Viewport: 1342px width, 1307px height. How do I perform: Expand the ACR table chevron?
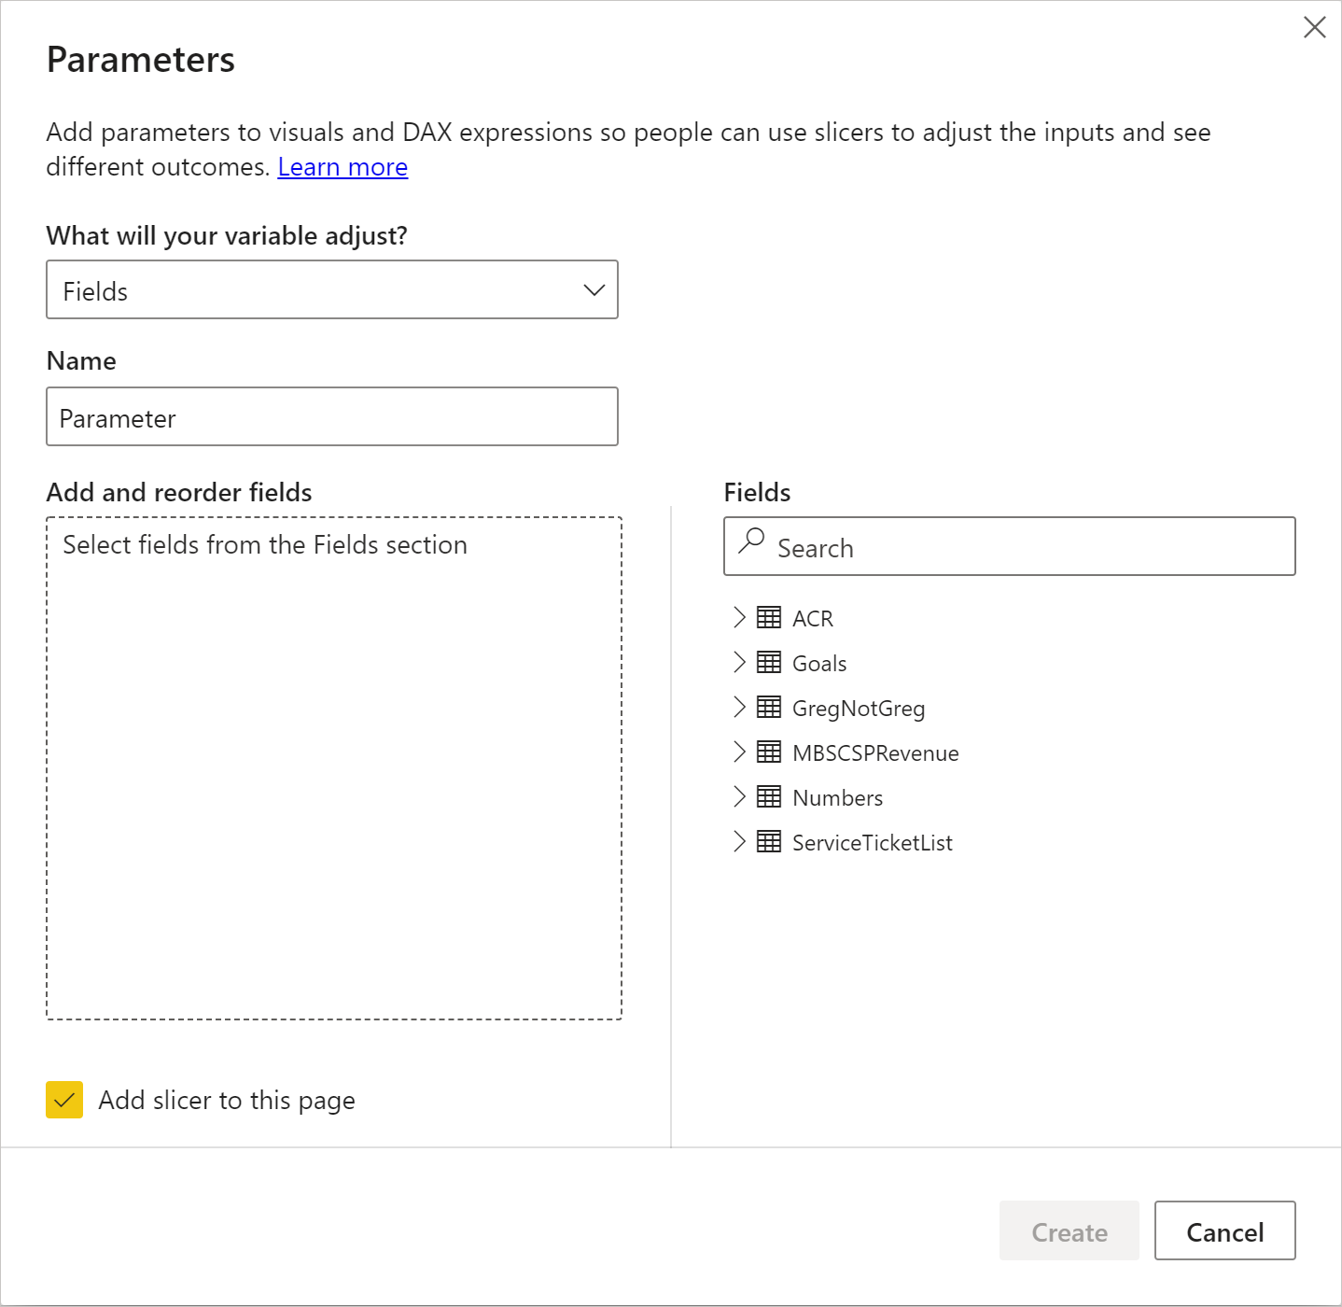739,617
